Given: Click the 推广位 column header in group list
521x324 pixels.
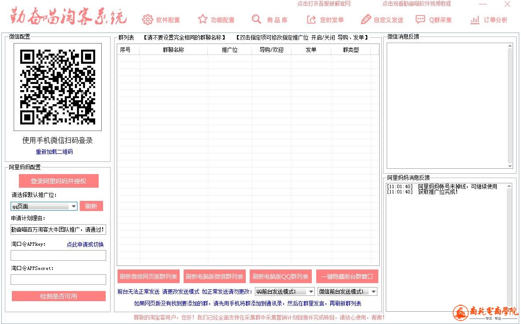Looking at the screenshot, I should (x=229, y=50).
